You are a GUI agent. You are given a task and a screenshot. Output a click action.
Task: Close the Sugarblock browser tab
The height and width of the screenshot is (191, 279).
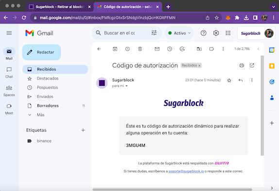tap(89, 7)
